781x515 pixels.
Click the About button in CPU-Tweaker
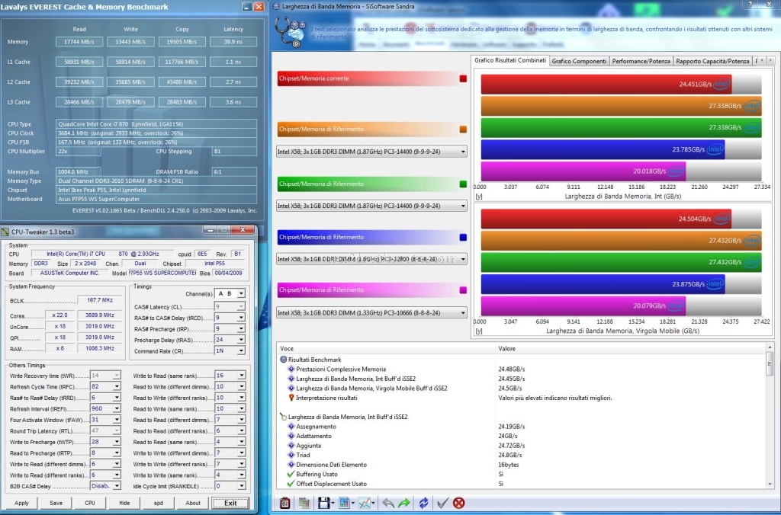[193, 503]
